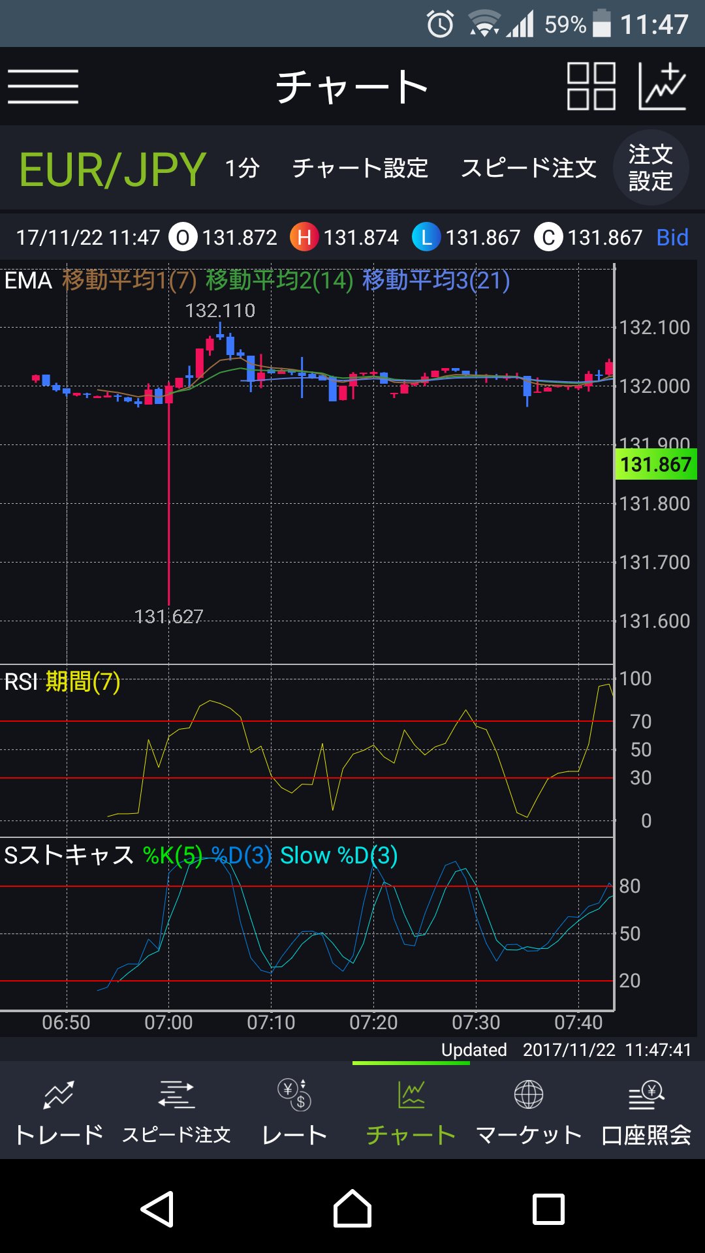This screenshot has height=1253, width=705.
Task: Tap the low price L badge
Action: (426, 238)
